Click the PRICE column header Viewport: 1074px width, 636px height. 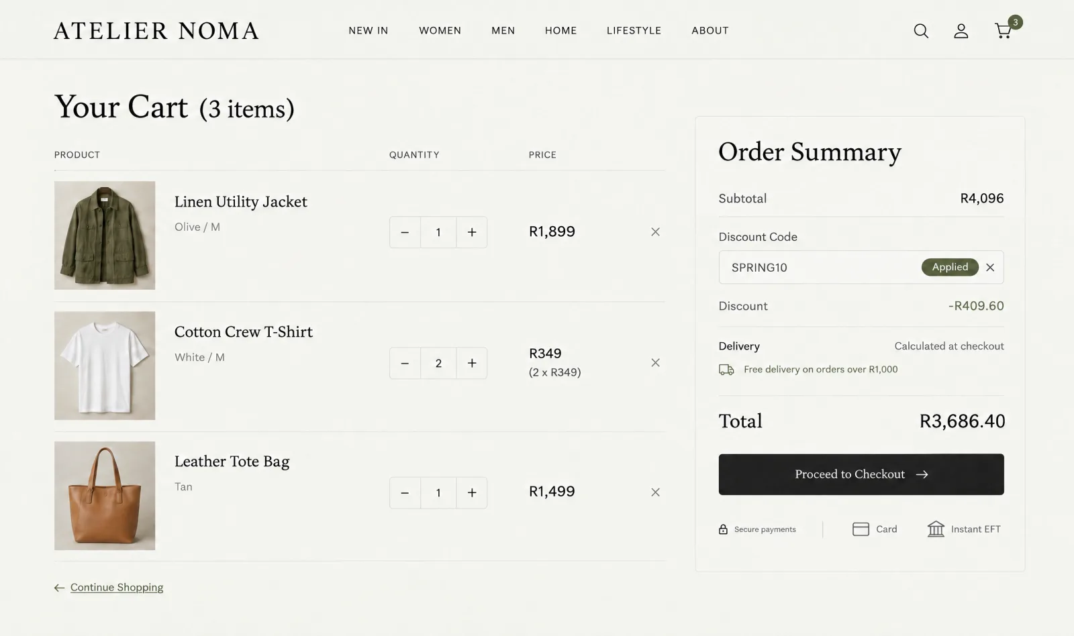tap(542, 155)
